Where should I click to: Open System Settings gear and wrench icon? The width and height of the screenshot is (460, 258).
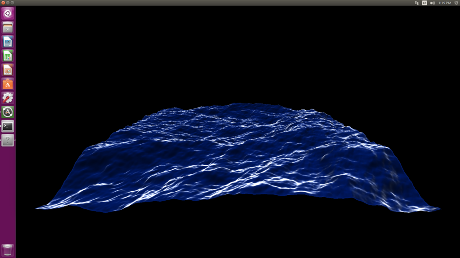tap(8, 98)
